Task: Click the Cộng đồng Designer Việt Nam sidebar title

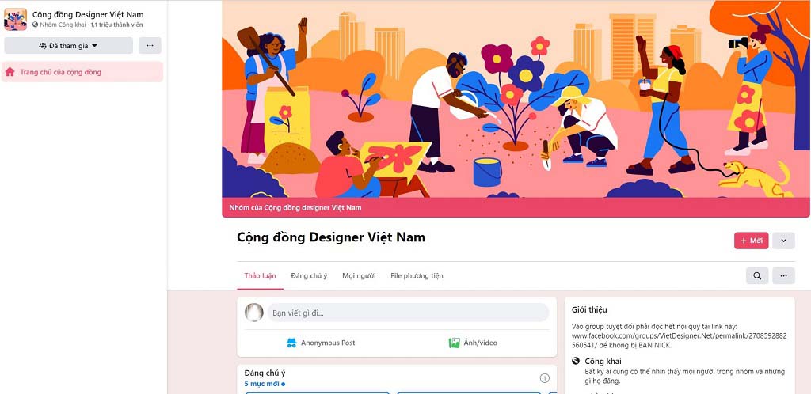Action: coord(88,14)
